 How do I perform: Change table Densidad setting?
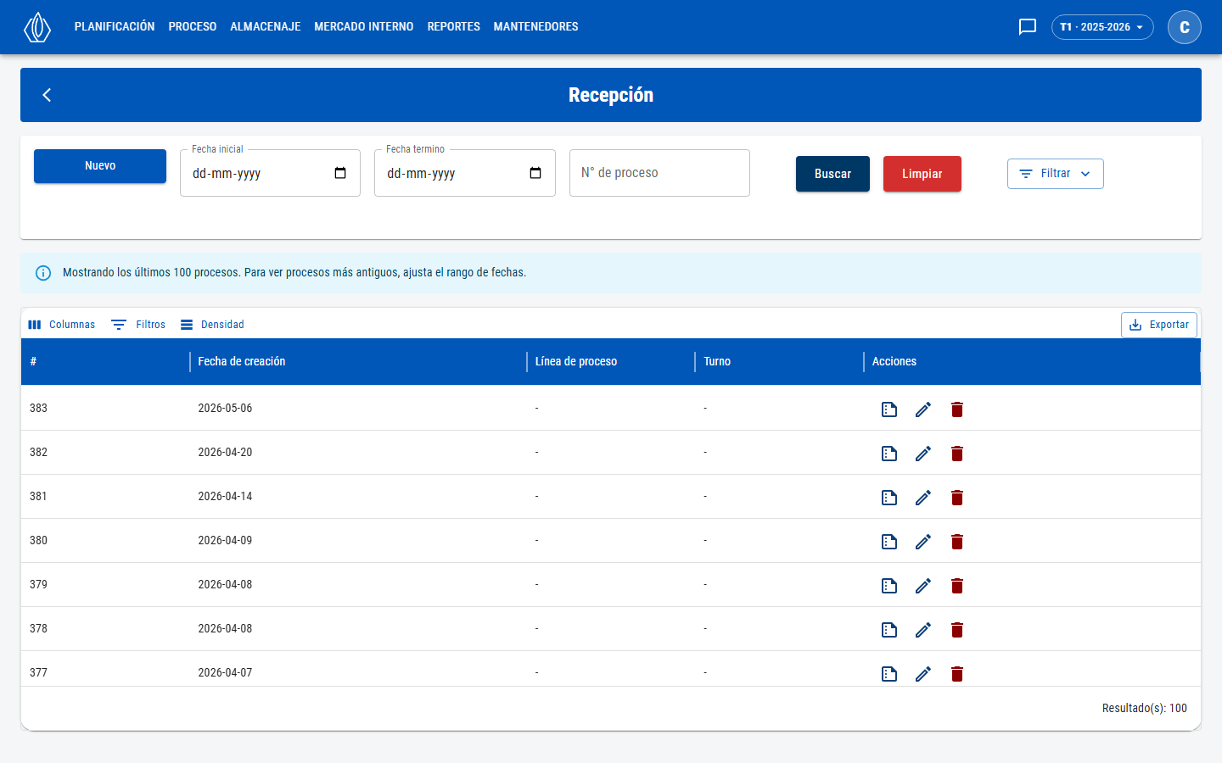click(212, 325)
